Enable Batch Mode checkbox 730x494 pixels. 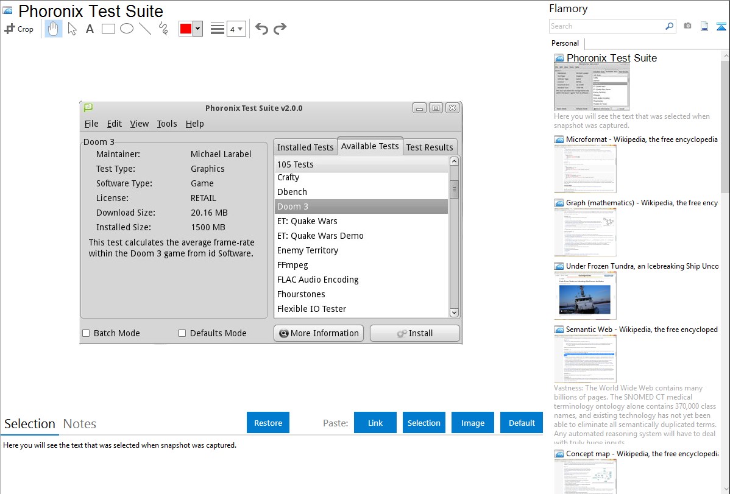tap(86, 333)
